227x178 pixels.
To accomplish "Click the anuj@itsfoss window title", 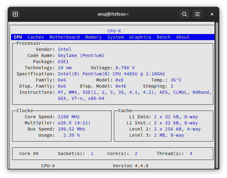I will 113,14.
